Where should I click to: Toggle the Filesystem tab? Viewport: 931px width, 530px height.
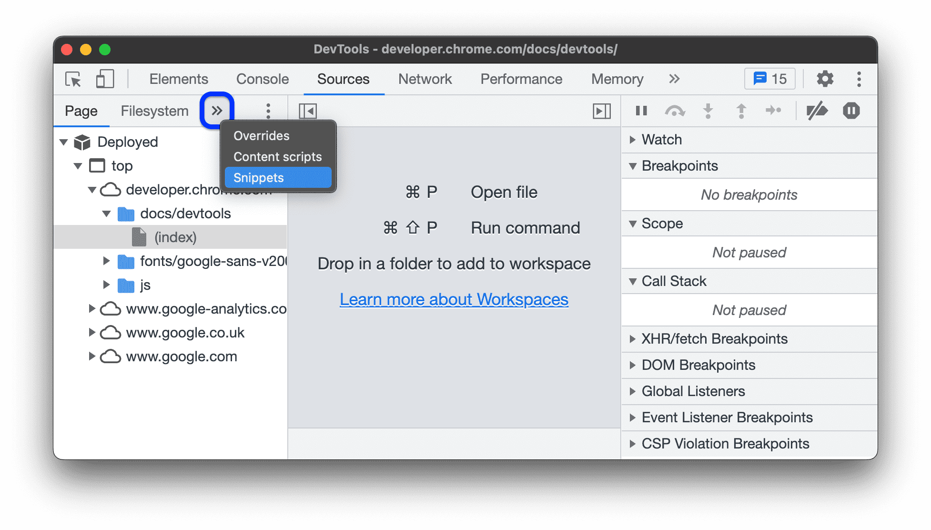pyautogui.click(x=154, y=109)
